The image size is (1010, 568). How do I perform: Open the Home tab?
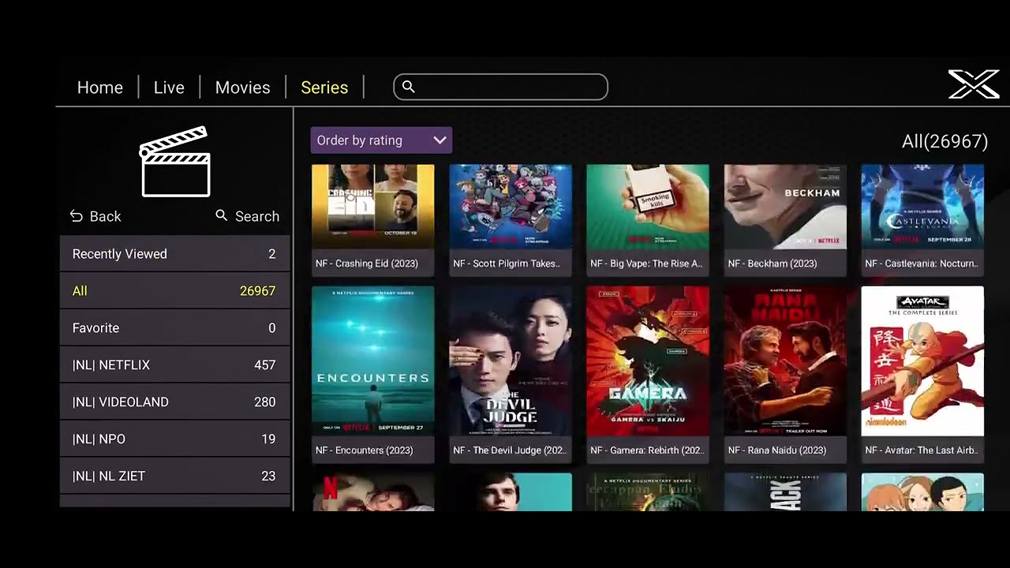(100, 88)
